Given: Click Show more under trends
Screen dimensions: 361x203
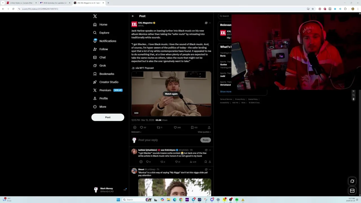Looking at the screenshot, I should 226,92.
